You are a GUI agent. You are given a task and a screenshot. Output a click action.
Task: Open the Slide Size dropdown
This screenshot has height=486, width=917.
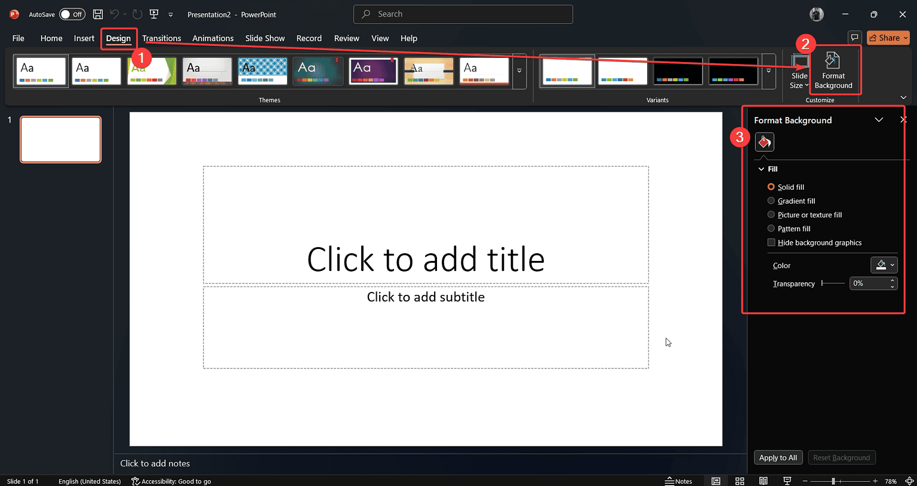(x=799, y=70)
